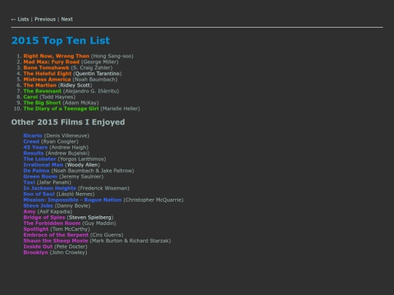Open Right Now, Wrong Then film link
The height and width of the screenshot is (295, 394).
(x=56, y=56)
